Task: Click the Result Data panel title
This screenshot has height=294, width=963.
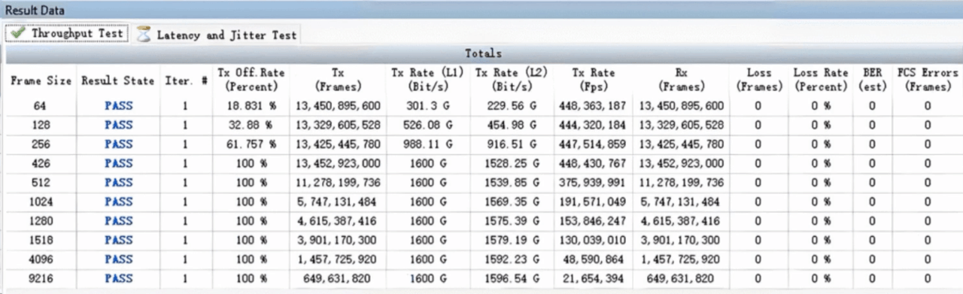Action: coord(35,10)
